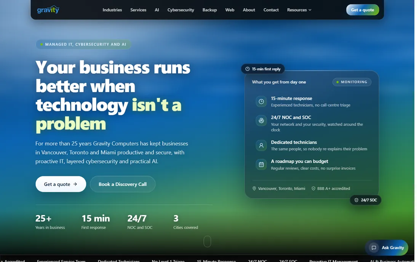Click the chat bubble icon in Ask Gravity

click(374, 248)
